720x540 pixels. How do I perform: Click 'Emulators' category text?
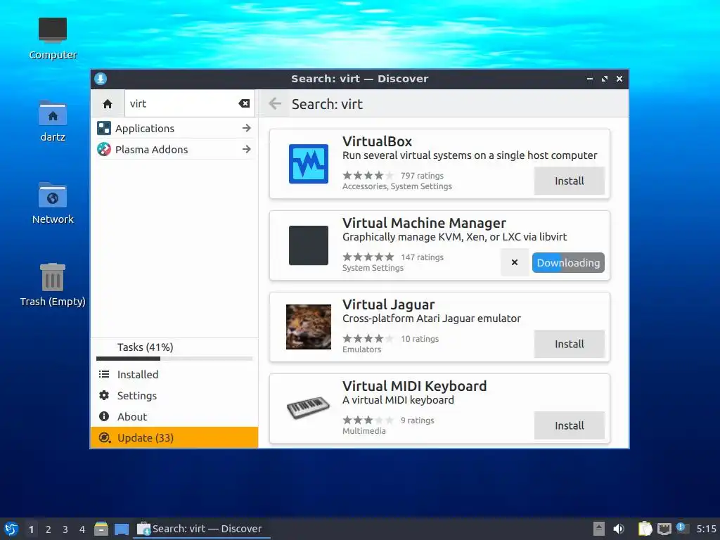[x=362, y=349]
